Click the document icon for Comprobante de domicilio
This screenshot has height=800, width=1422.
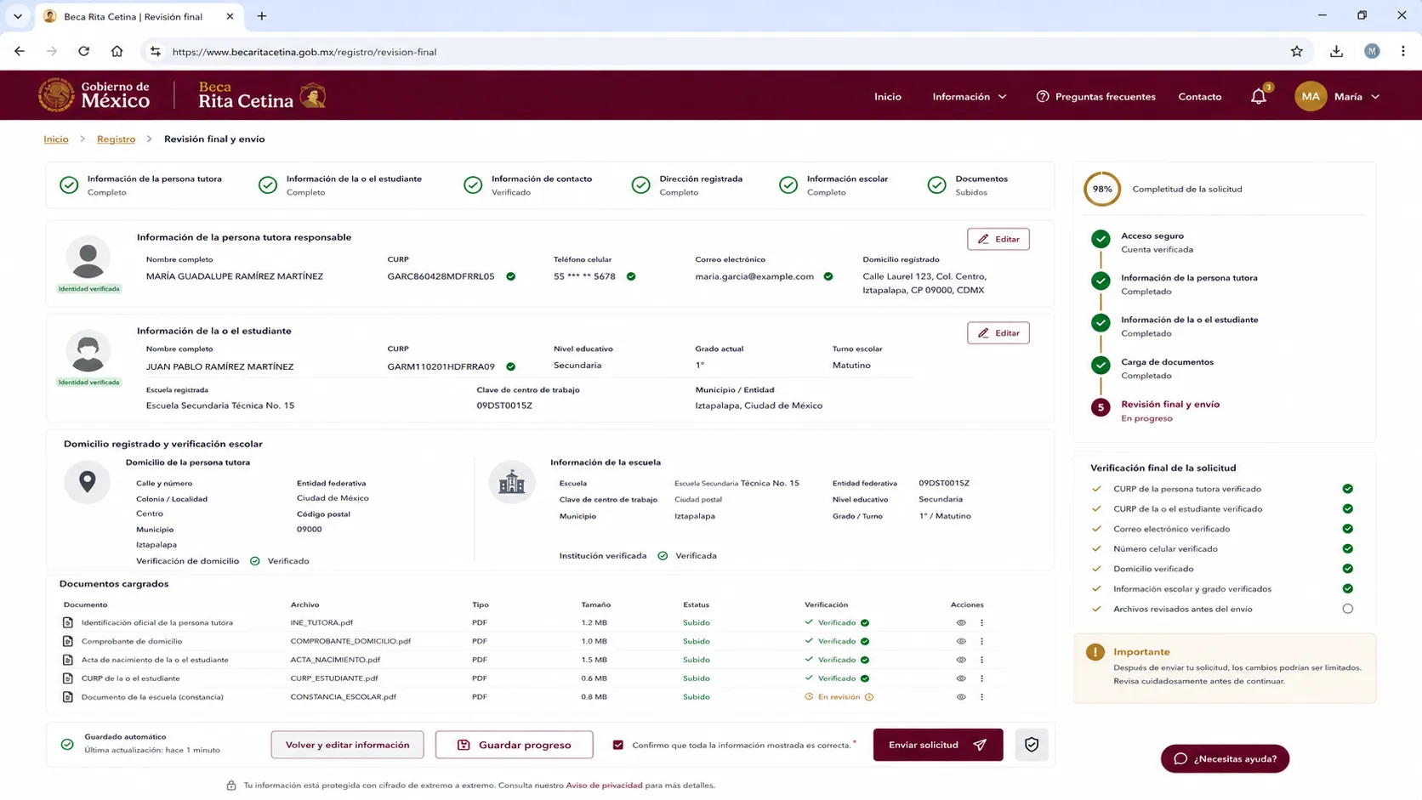[68, 642]
